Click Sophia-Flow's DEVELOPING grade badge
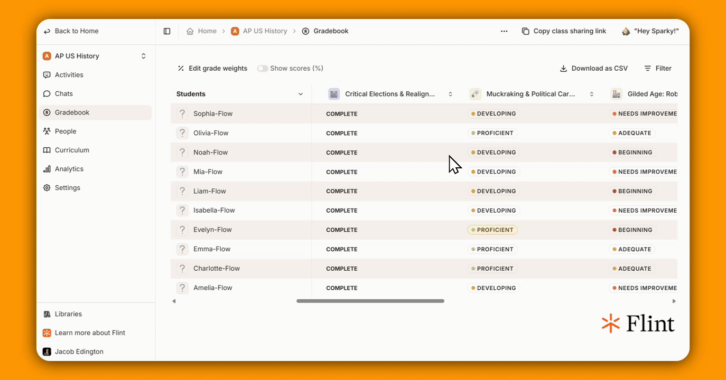This screenshot has height=380, width=726. point(494,113)
